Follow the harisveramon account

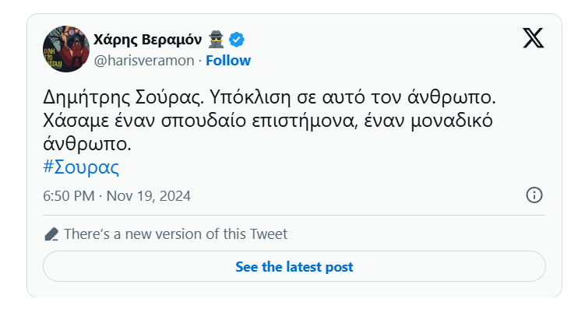coord(228,60)
